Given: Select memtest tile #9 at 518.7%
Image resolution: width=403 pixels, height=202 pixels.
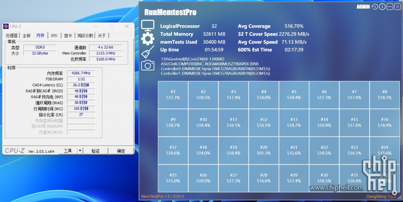Looking at the screenshot, I should [x=173, y=122].
